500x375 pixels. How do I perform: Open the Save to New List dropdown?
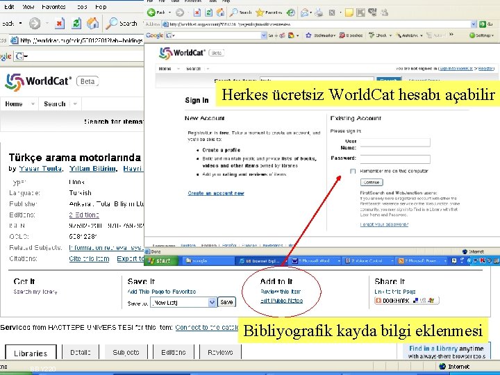tap(212, 302)
